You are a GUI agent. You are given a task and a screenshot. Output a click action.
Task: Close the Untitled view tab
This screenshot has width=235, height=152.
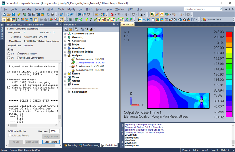[x=132, y=24]
